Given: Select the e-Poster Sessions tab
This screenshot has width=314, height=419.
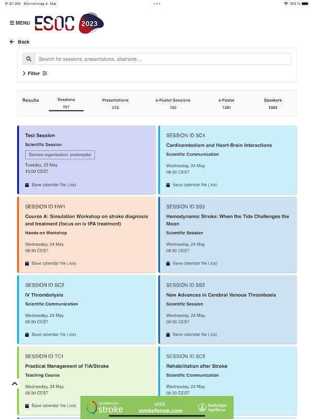Looking at the screenshot, I should [x=173, y=103].
